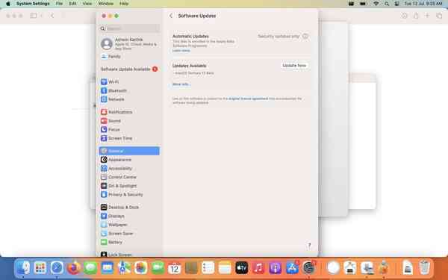The width and height of the screenshot is (448, 280).
Task: Open Mail from the Dock
Action: [108, 268]
